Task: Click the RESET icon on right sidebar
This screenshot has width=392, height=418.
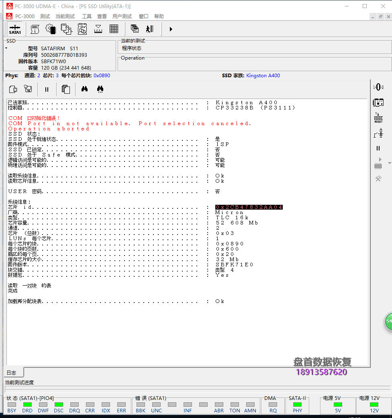Action: coord(378,117)
